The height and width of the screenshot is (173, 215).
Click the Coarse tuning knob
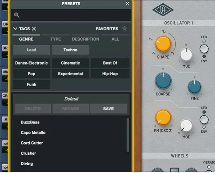point(163,81)
